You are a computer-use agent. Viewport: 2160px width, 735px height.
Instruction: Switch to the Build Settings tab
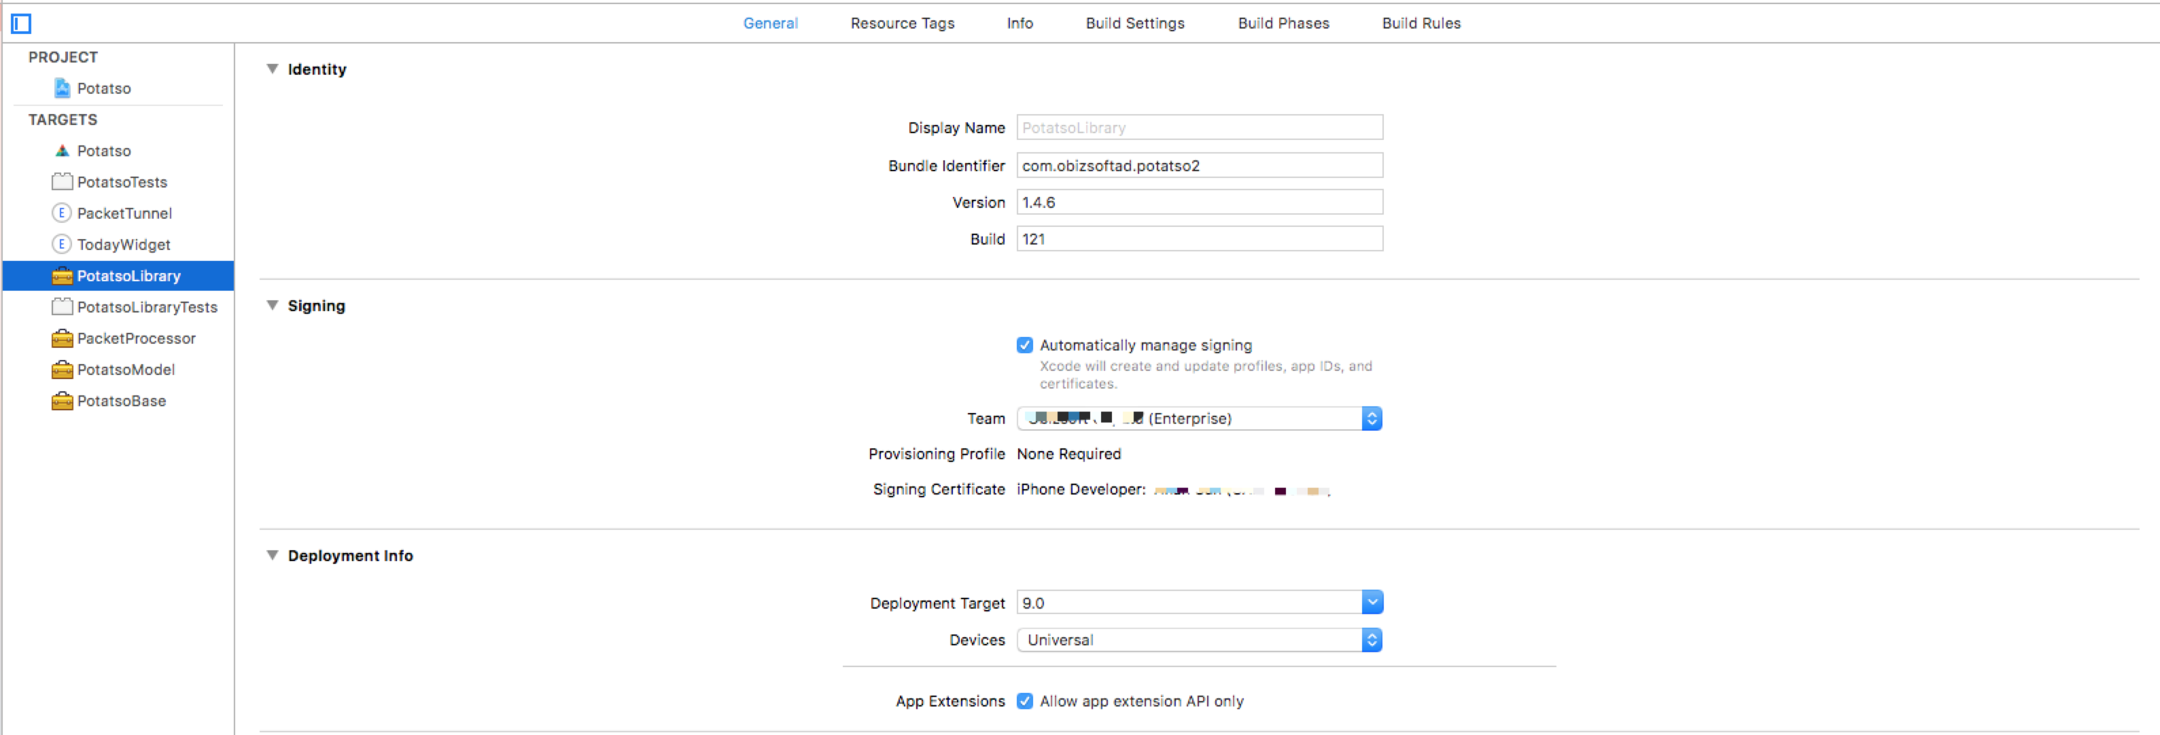coord(1134,24)
